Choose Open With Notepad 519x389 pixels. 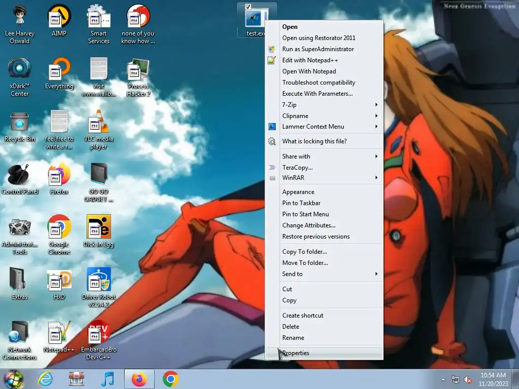coord(324,71)
